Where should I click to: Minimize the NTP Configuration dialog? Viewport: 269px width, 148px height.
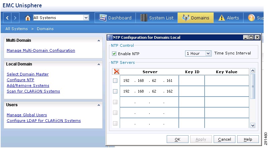point(246,37)
